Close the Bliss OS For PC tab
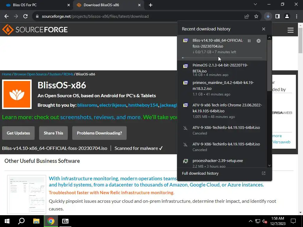The height and width of the screenshot is (227, 303). [x=69, y=5]
